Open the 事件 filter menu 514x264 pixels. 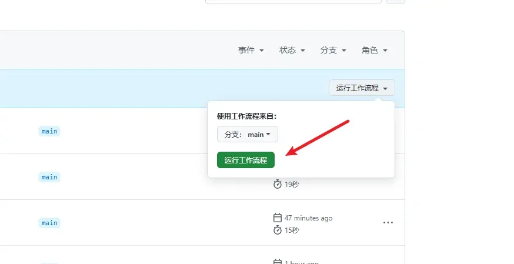click(251, 51)
